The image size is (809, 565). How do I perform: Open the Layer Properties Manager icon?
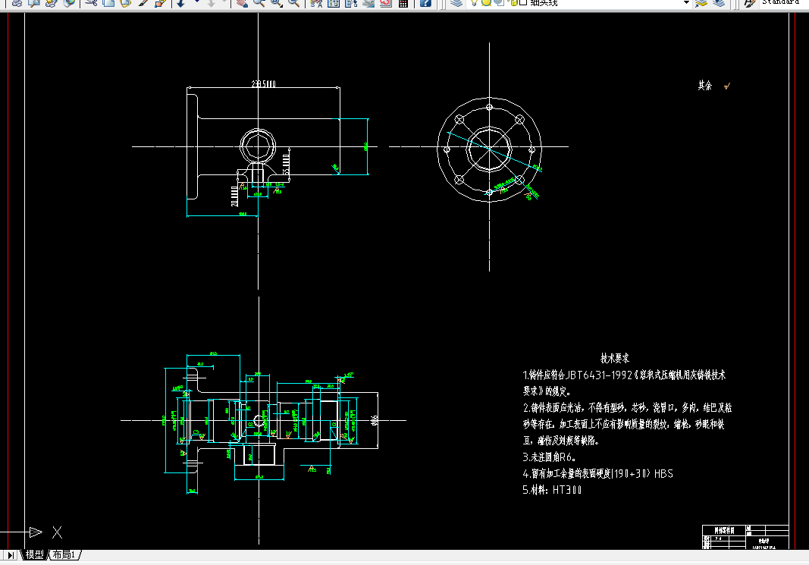click(x=456, y=2)
